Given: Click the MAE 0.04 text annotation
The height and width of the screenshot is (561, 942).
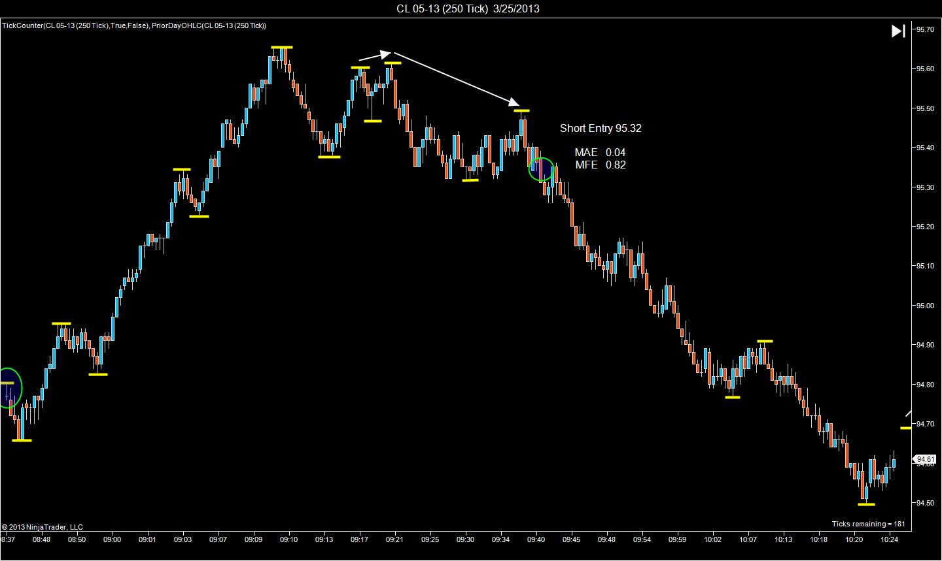Looking at the screenshot, I should pos(600,153).
